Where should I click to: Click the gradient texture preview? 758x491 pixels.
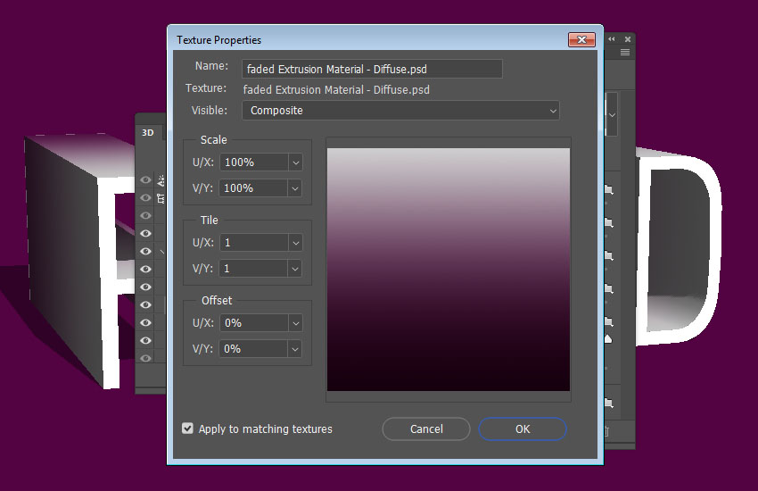coord(449,270)
